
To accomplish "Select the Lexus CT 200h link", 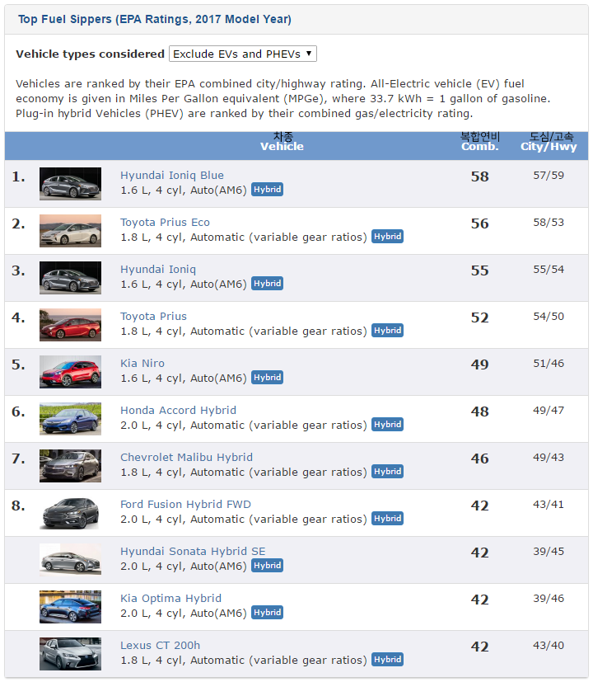I will click(x=161, y=645).
